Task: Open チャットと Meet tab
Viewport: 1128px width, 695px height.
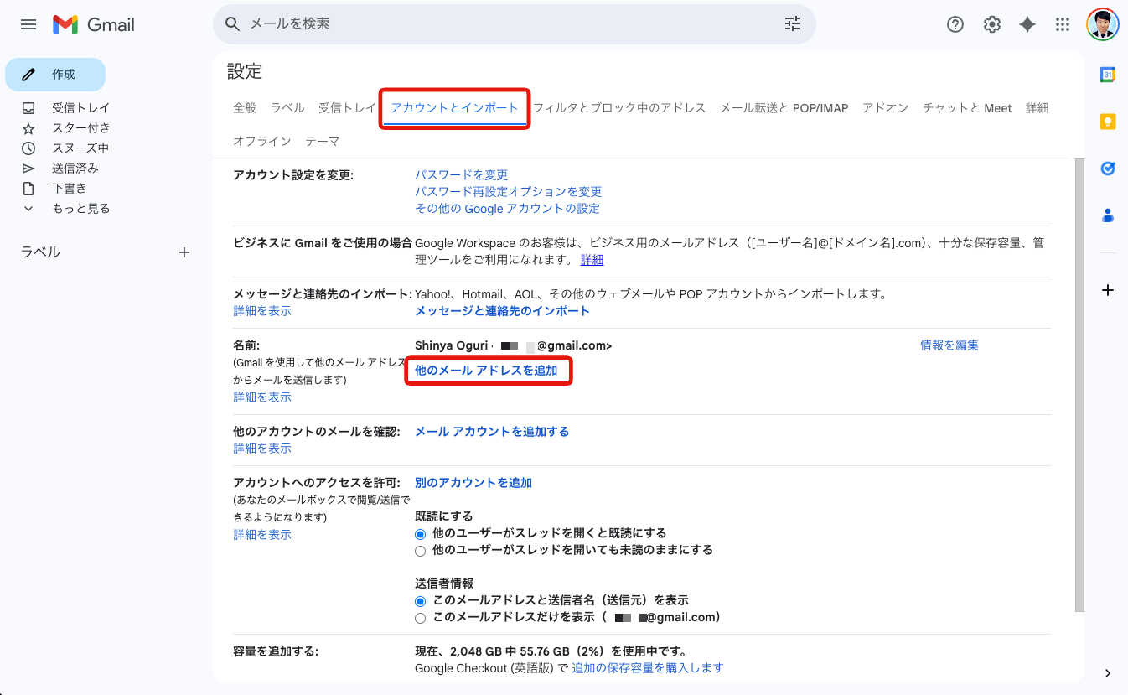Action: pyautogui.click(x=967, y=108)
